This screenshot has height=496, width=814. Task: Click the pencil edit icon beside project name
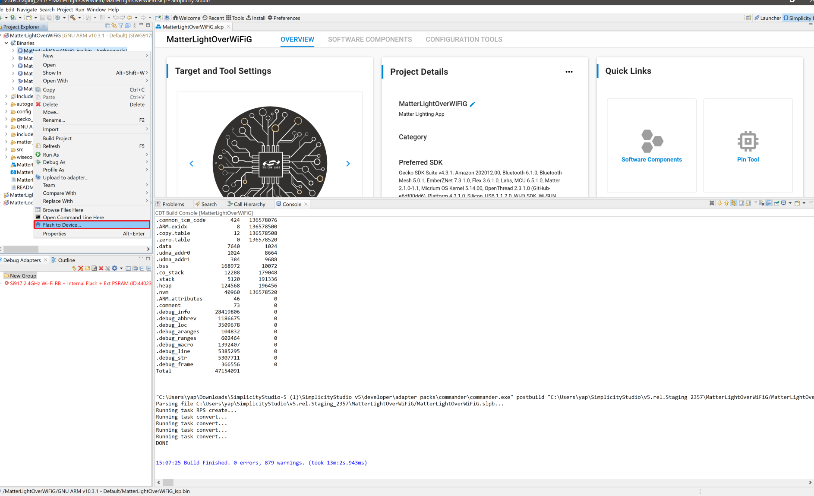[473, 104]
